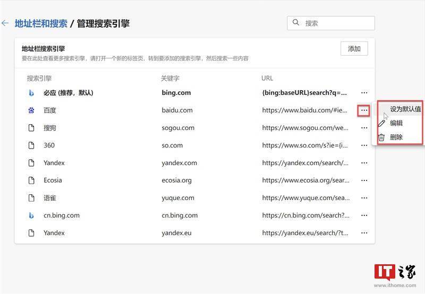Select the 语雀 search engine name
Image resolution: width=425 pixels, height=294 pixels.
[x=50, y=198]
